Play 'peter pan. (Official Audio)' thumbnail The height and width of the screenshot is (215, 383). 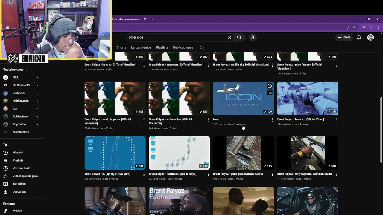point(243,153)
